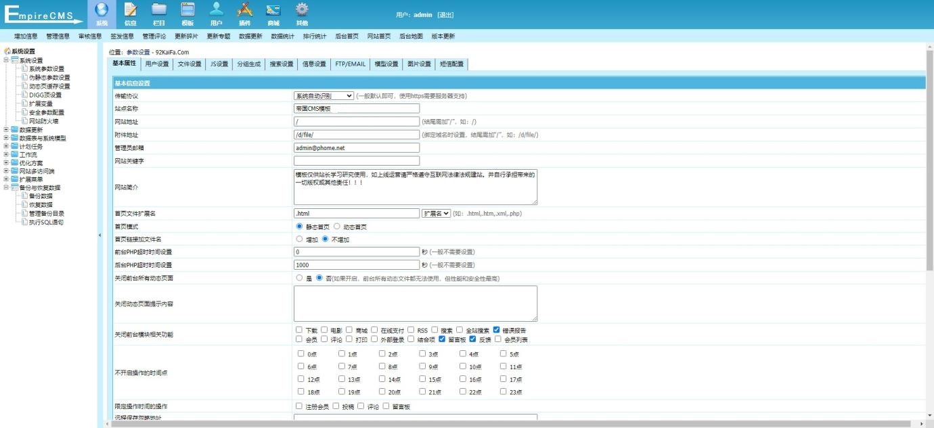Click the page icon beside 恢复数据

(x=25, y=204)
